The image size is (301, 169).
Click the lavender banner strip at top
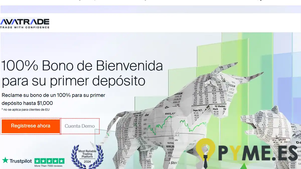click(150, 9)
